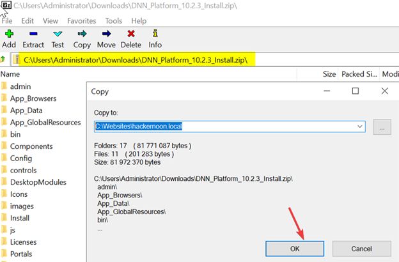Open the Tools menu
This screenshot has height=262, width=399.
click(114, 20)
